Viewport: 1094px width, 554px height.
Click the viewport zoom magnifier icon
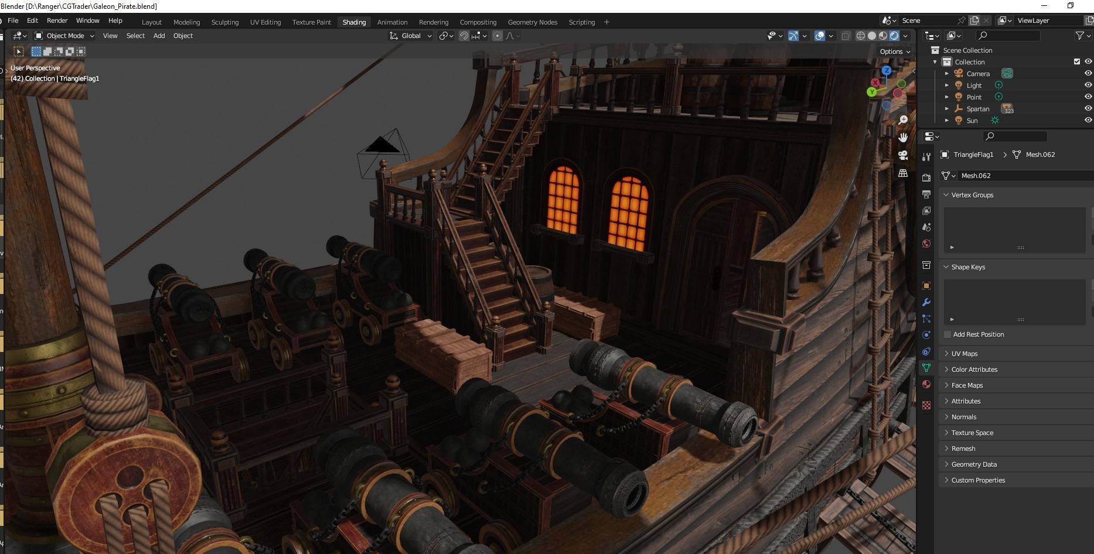coord(903,119)
